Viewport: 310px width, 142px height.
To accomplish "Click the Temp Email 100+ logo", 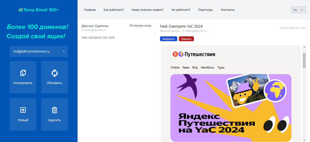I will click(39, 10).
